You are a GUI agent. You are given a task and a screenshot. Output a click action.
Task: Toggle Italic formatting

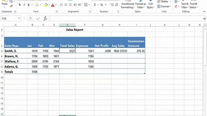click(24, 5)
